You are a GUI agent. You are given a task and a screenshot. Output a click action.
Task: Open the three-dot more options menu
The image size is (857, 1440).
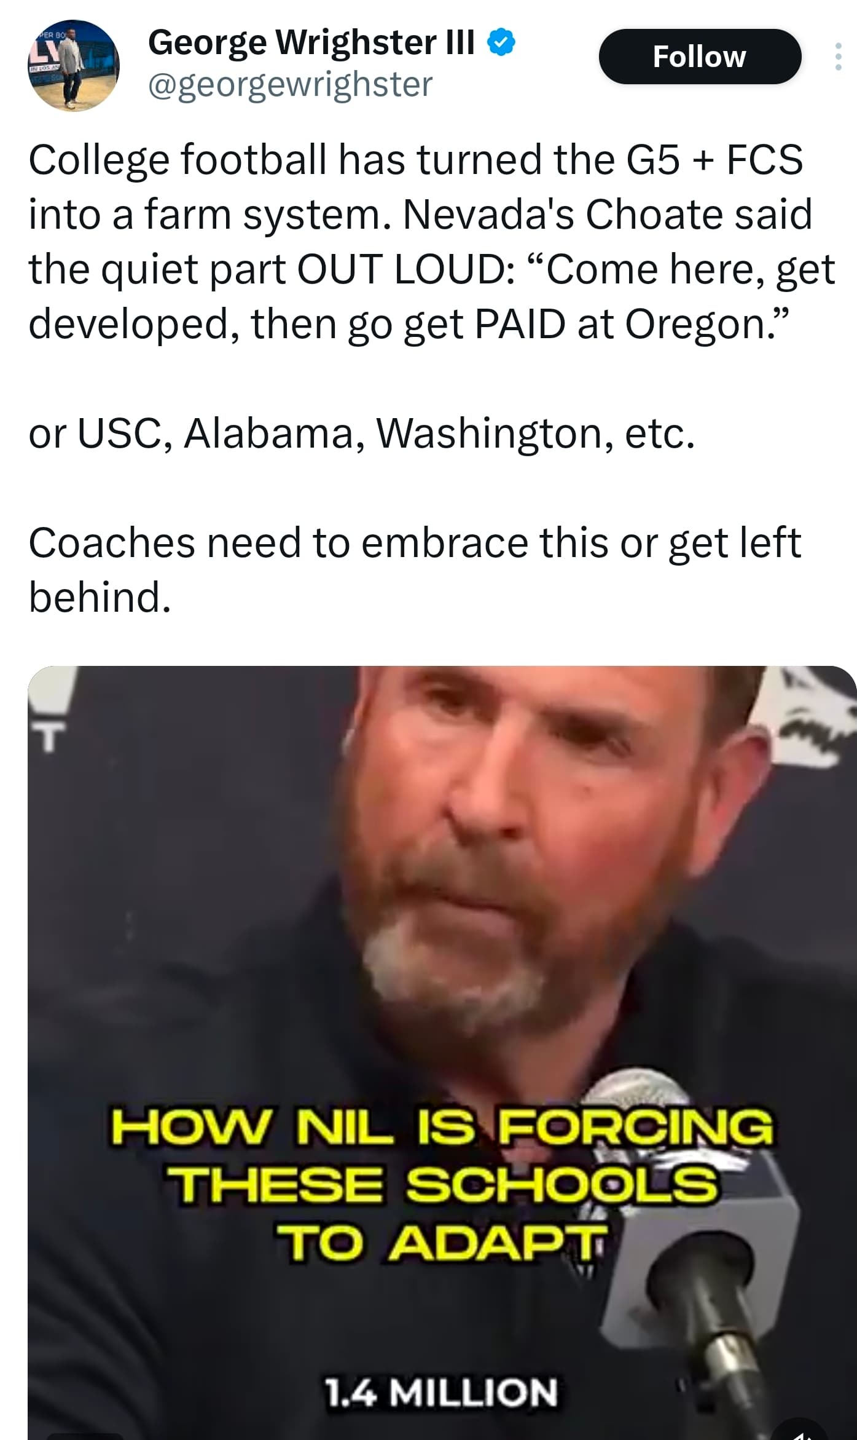[838, 57]
